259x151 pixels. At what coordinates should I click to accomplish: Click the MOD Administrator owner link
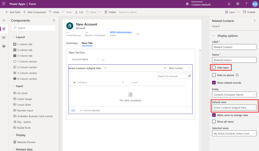click(121, 32)
